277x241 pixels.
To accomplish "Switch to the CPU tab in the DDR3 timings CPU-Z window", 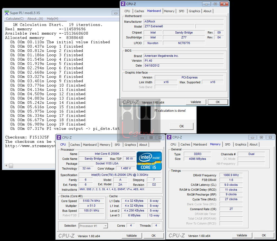I will click(x=173, y=144).
